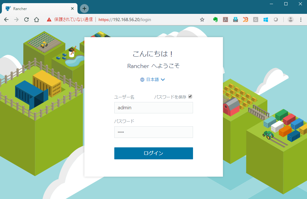Click the パスワード input field

[x=154, y=132]
